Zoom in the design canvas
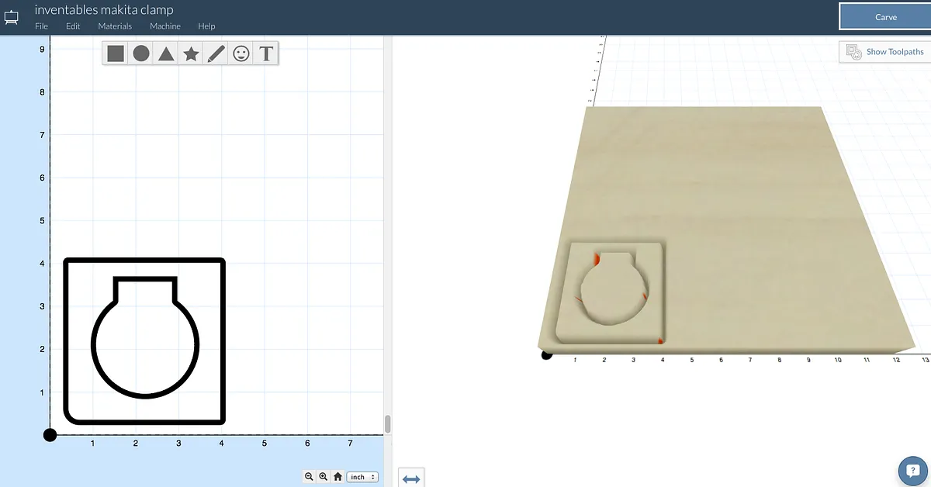The image size is (931, 487). pyautogui.click(x=323, y=477)
